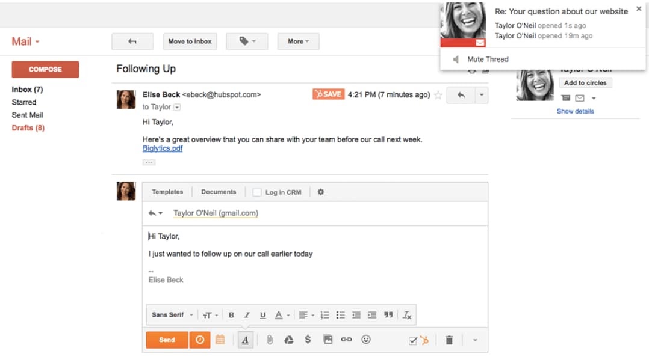Open the Documents tab
This screenshot has height=357, width=649.
(x=219, y=192)
